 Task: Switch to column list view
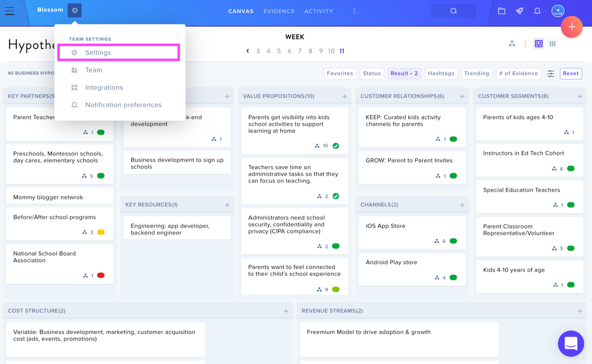coord(552,44)
